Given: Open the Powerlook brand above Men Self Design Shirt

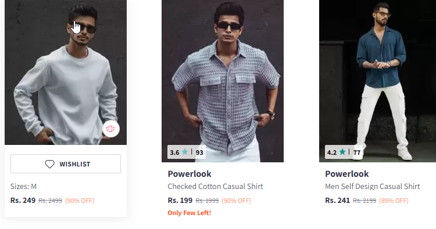Looking at the screenshot, I should 346,174.
